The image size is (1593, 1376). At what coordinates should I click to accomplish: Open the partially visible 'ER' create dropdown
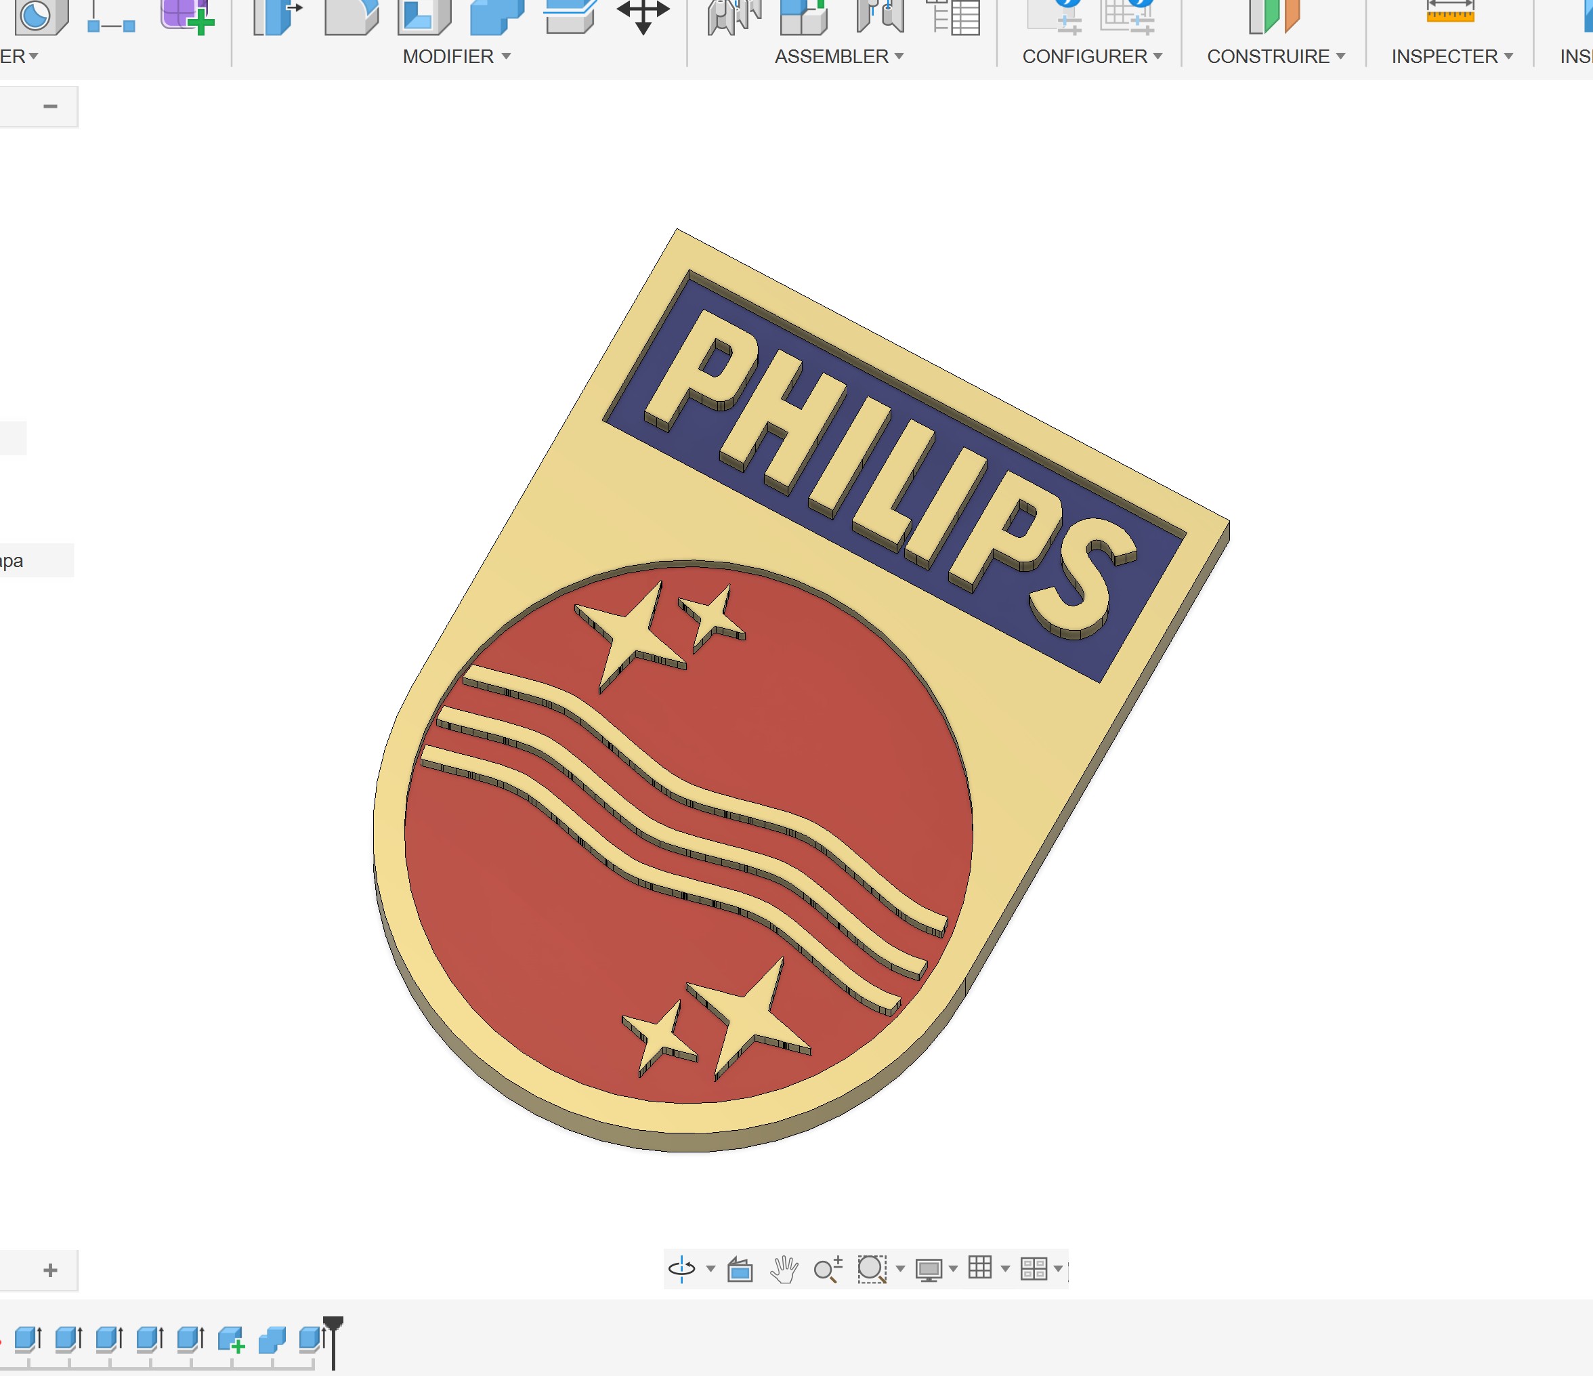[19, 56]
